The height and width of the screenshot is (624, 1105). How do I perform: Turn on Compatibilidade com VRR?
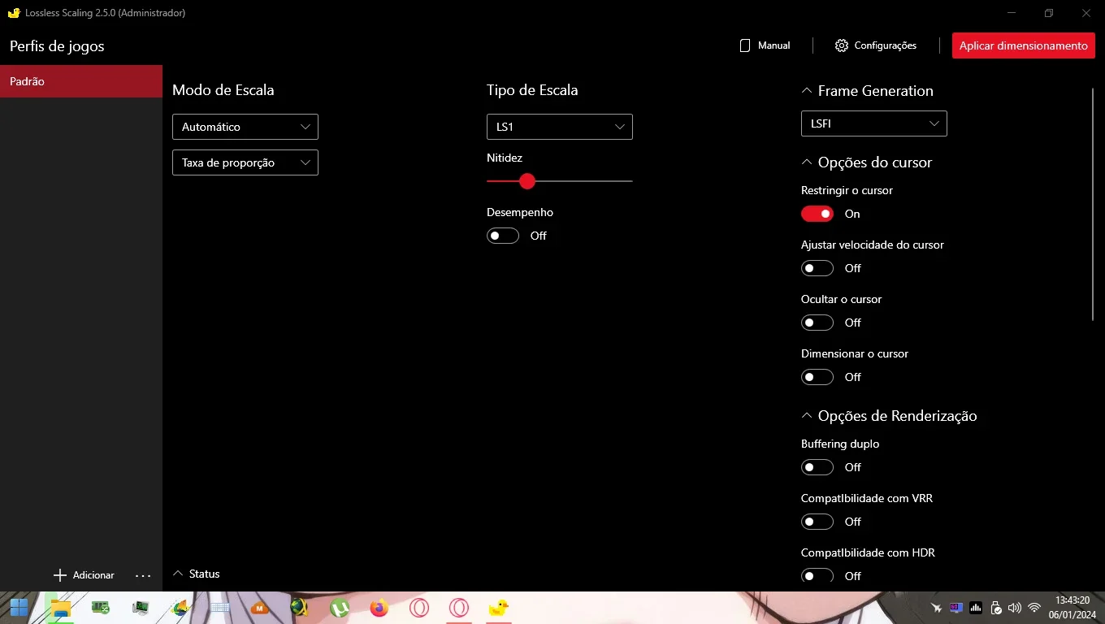[817, 522]
